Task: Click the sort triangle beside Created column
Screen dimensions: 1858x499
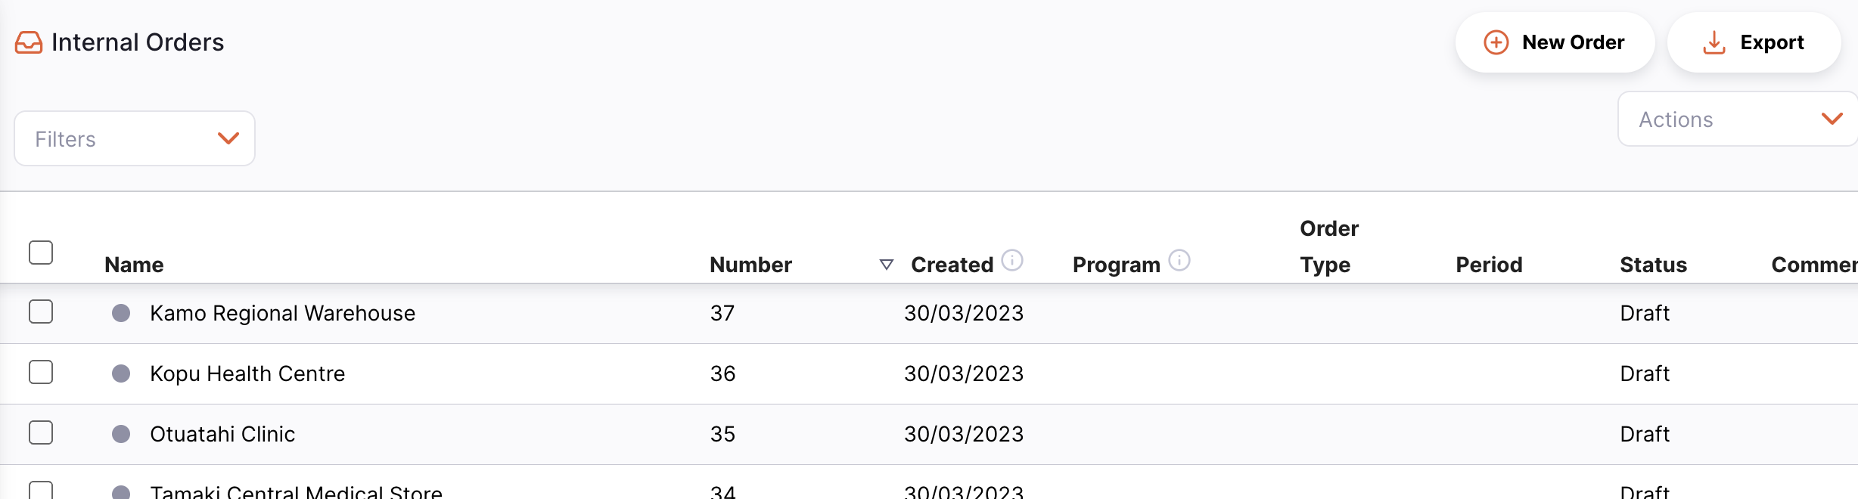Action: click(x=887, y=265)
